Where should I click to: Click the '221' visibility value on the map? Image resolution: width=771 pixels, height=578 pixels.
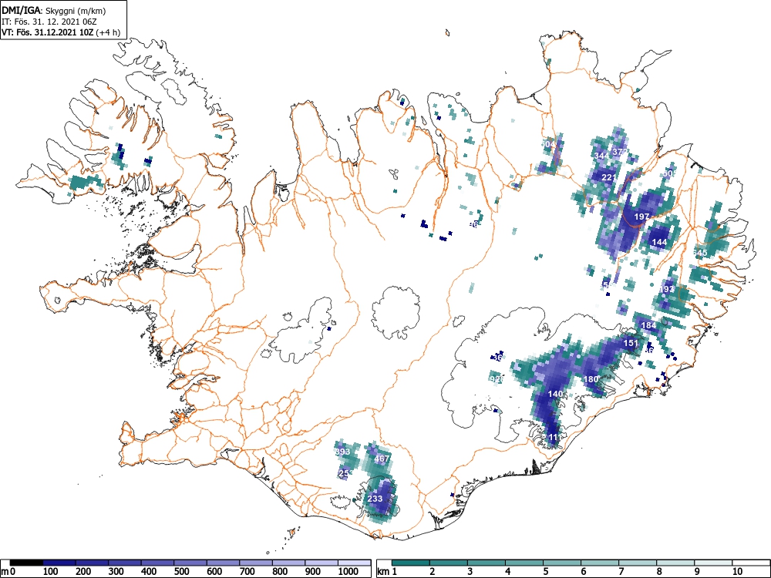tap(609, 177)
